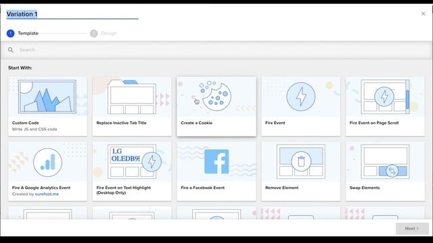Viewport: 433px width, 243px height.
Task: Pick the Fire Event on Text Highlight icon
Action: (x=135, y=162)
